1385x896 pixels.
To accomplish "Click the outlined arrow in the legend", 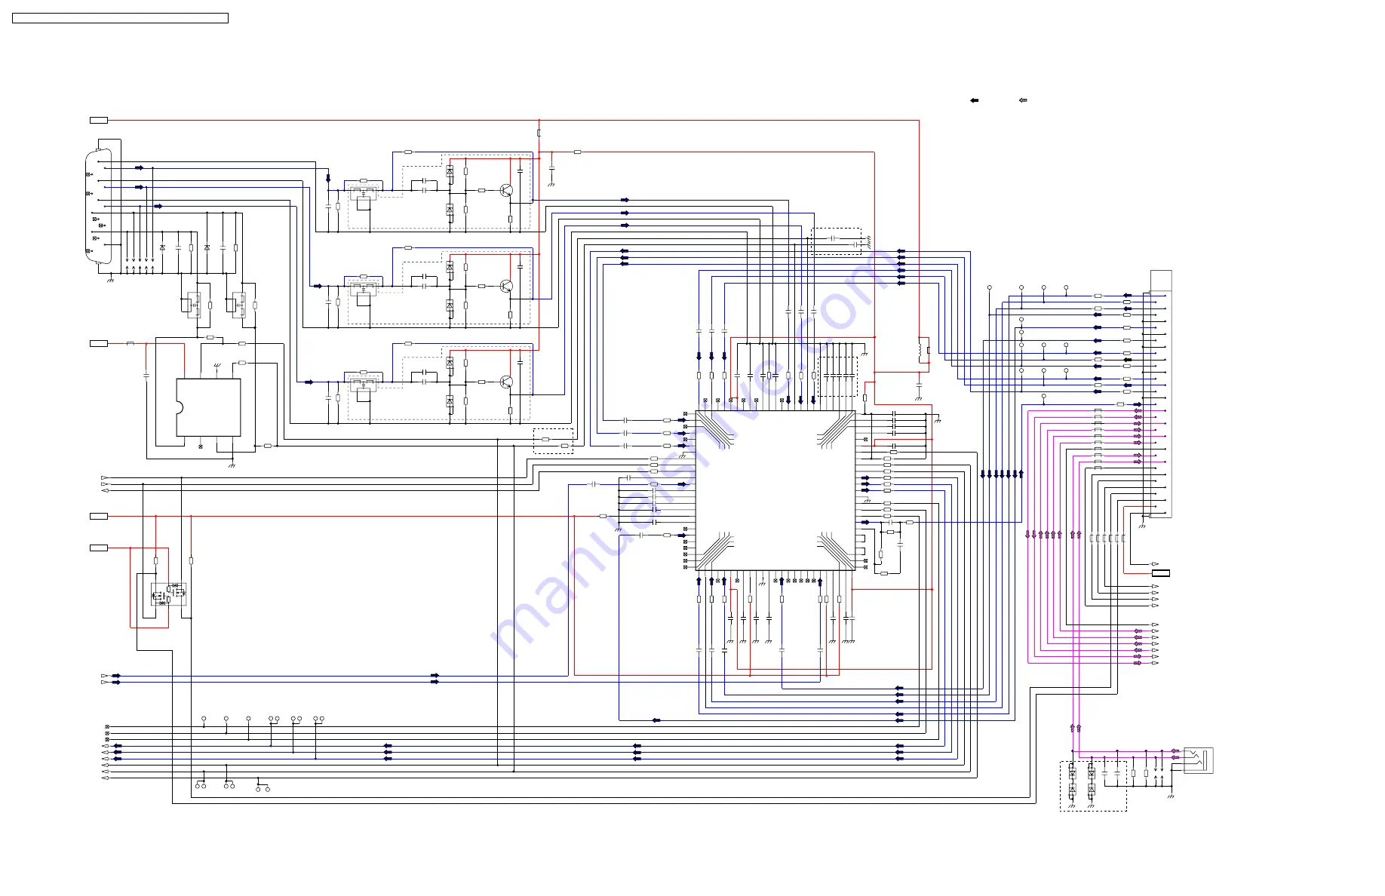I will (1023, 100).
